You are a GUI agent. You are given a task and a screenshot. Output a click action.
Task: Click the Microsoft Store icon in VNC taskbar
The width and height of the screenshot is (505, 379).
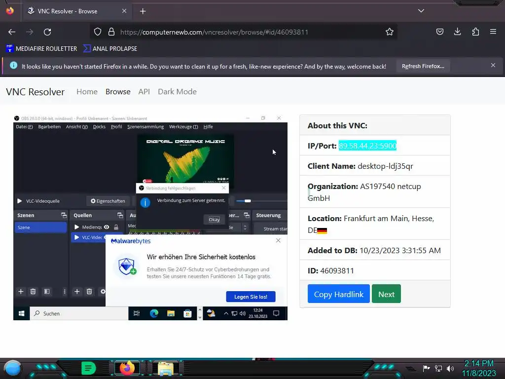(187, 313)
